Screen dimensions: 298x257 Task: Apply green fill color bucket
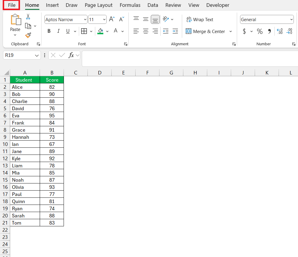click(100, 31)
